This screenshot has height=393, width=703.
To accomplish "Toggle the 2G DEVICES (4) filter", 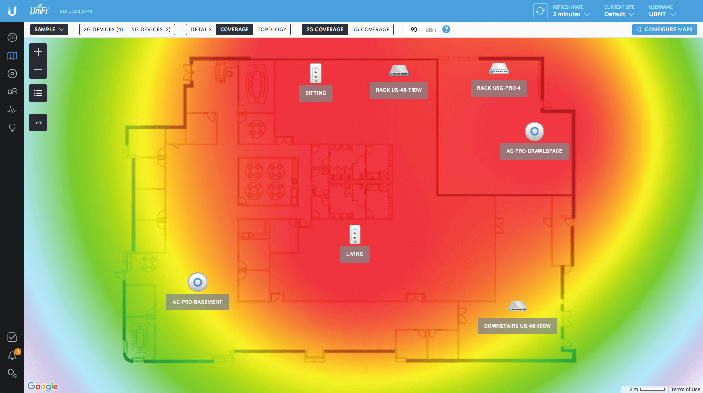I will [102, 29].
